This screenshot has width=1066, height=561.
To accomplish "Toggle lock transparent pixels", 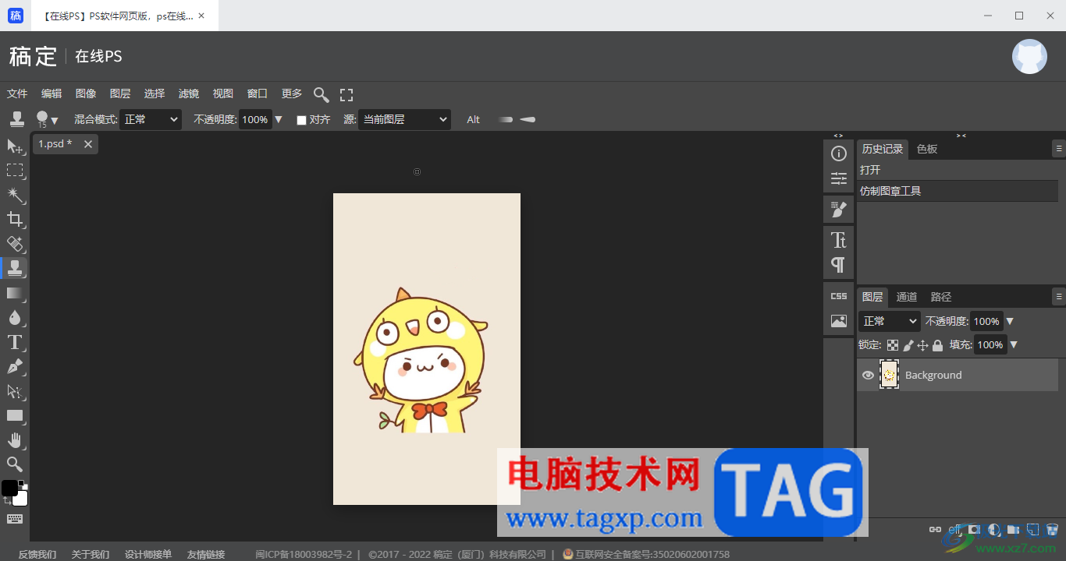I will click(893, 345).
